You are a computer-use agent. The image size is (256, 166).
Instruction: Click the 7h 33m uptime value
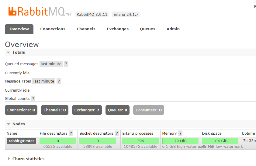250,141
